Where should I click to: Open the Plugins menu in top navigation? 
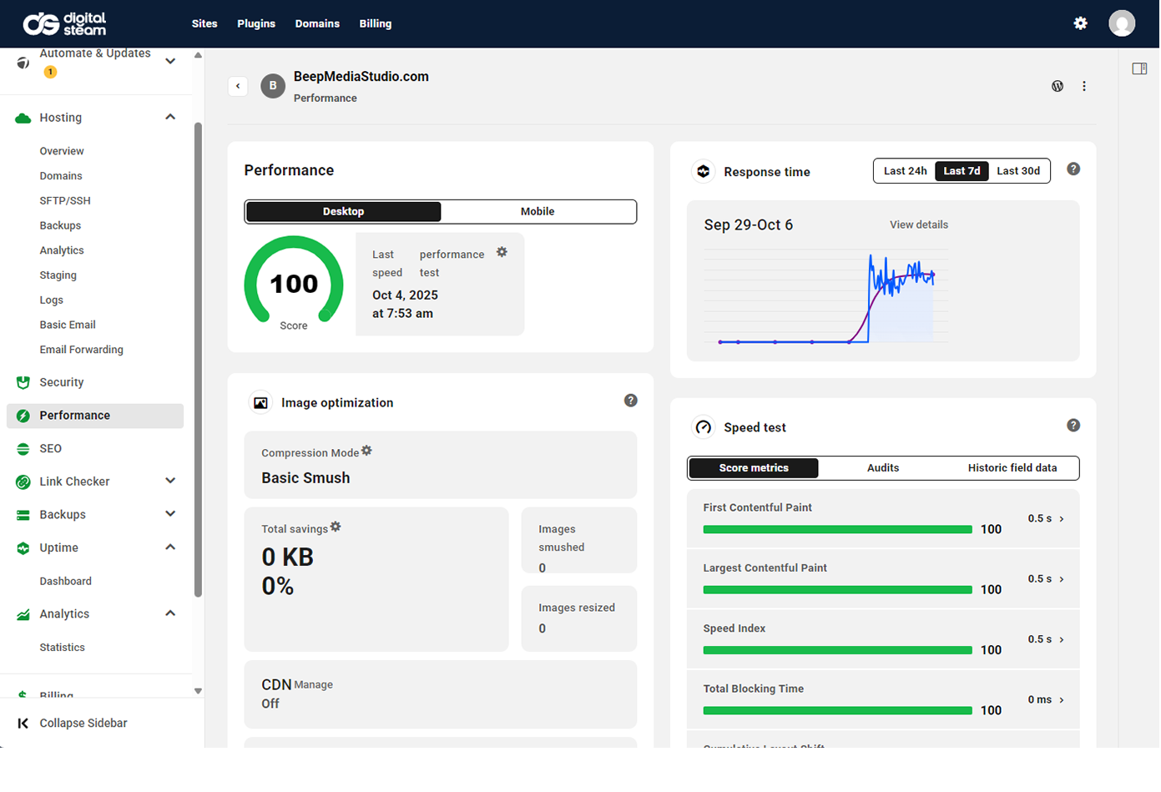(x=256, y=23)
